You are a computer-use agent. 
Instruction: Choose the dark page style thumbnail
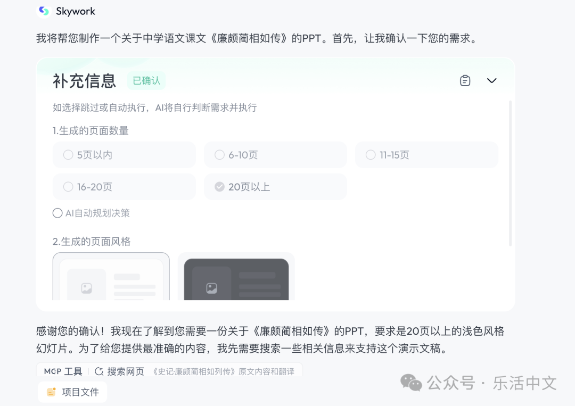pos(236,278)
